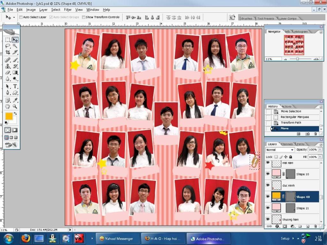
Task: Switch to the Channels tab
Action: pos(287,144)
